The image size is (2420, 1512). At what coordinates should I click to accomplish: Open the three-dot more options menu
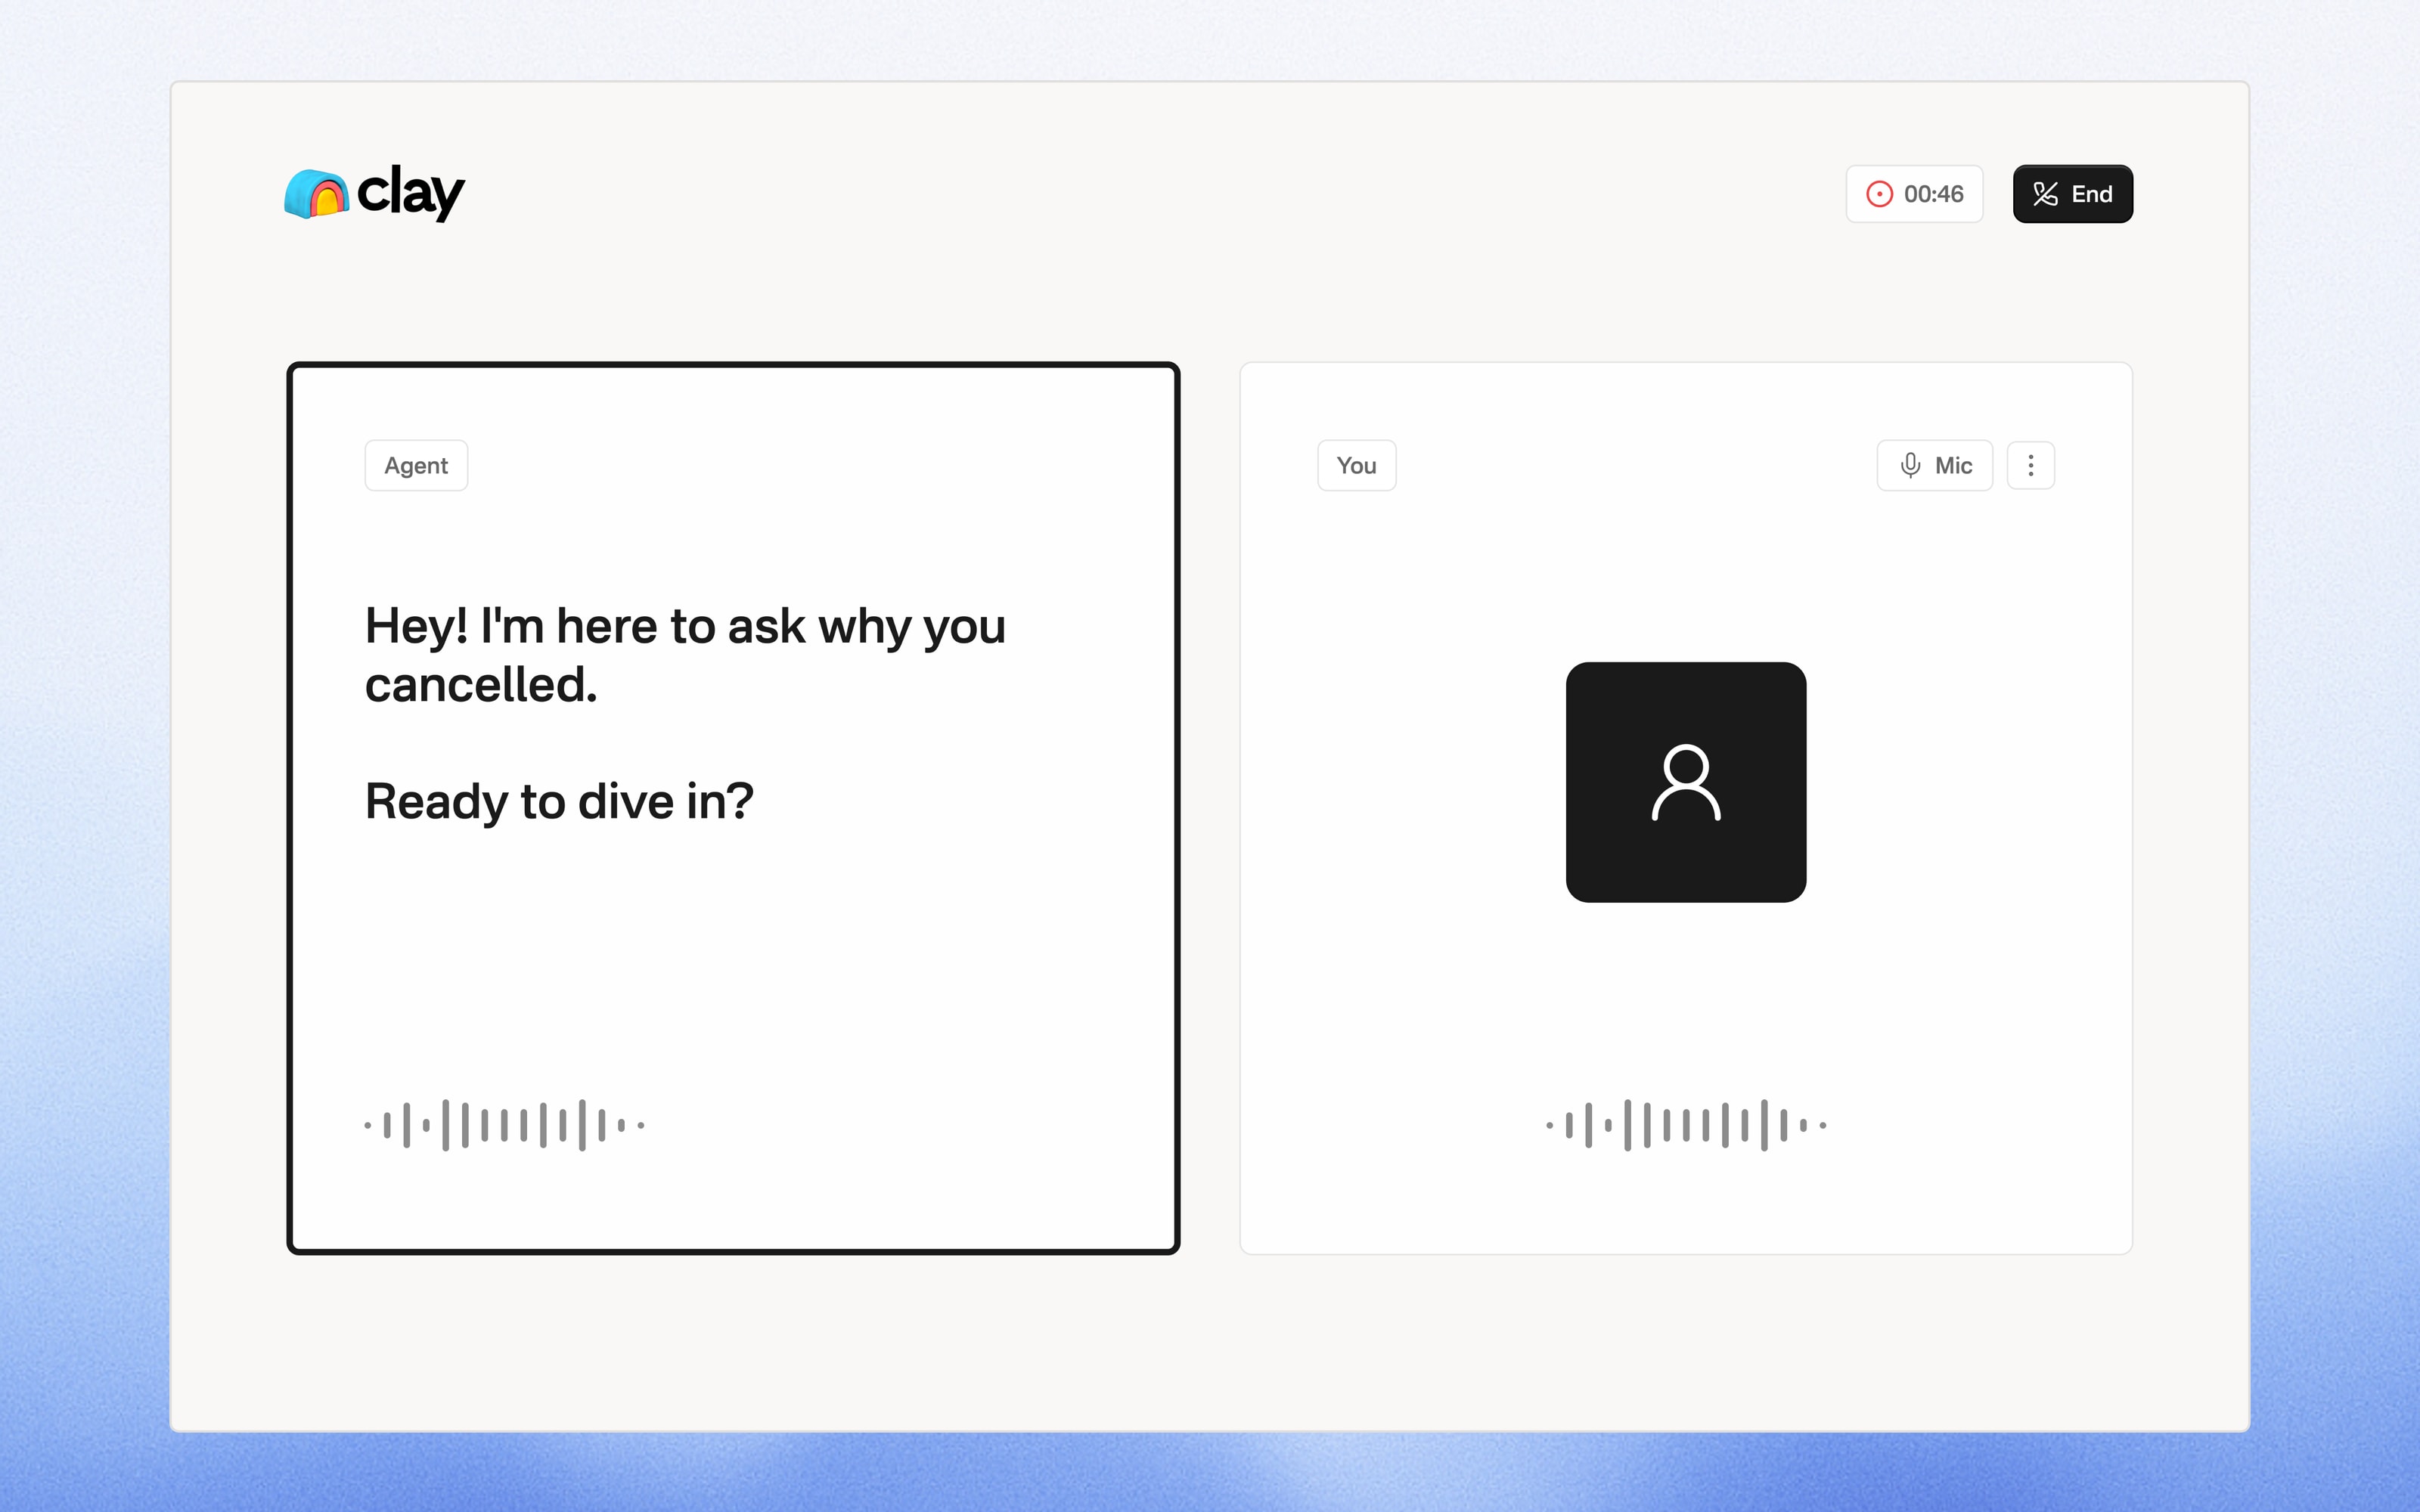(x=2030, y=465)
